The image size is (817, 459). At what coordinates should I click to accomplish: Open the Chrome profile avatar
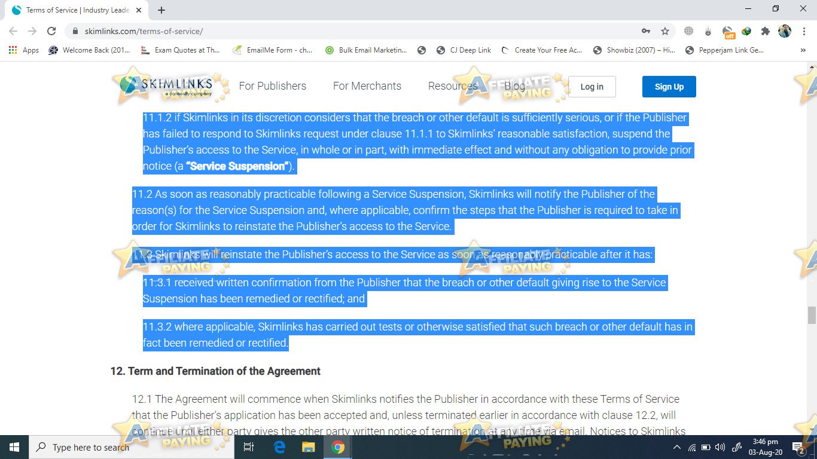tap(785, 31)
